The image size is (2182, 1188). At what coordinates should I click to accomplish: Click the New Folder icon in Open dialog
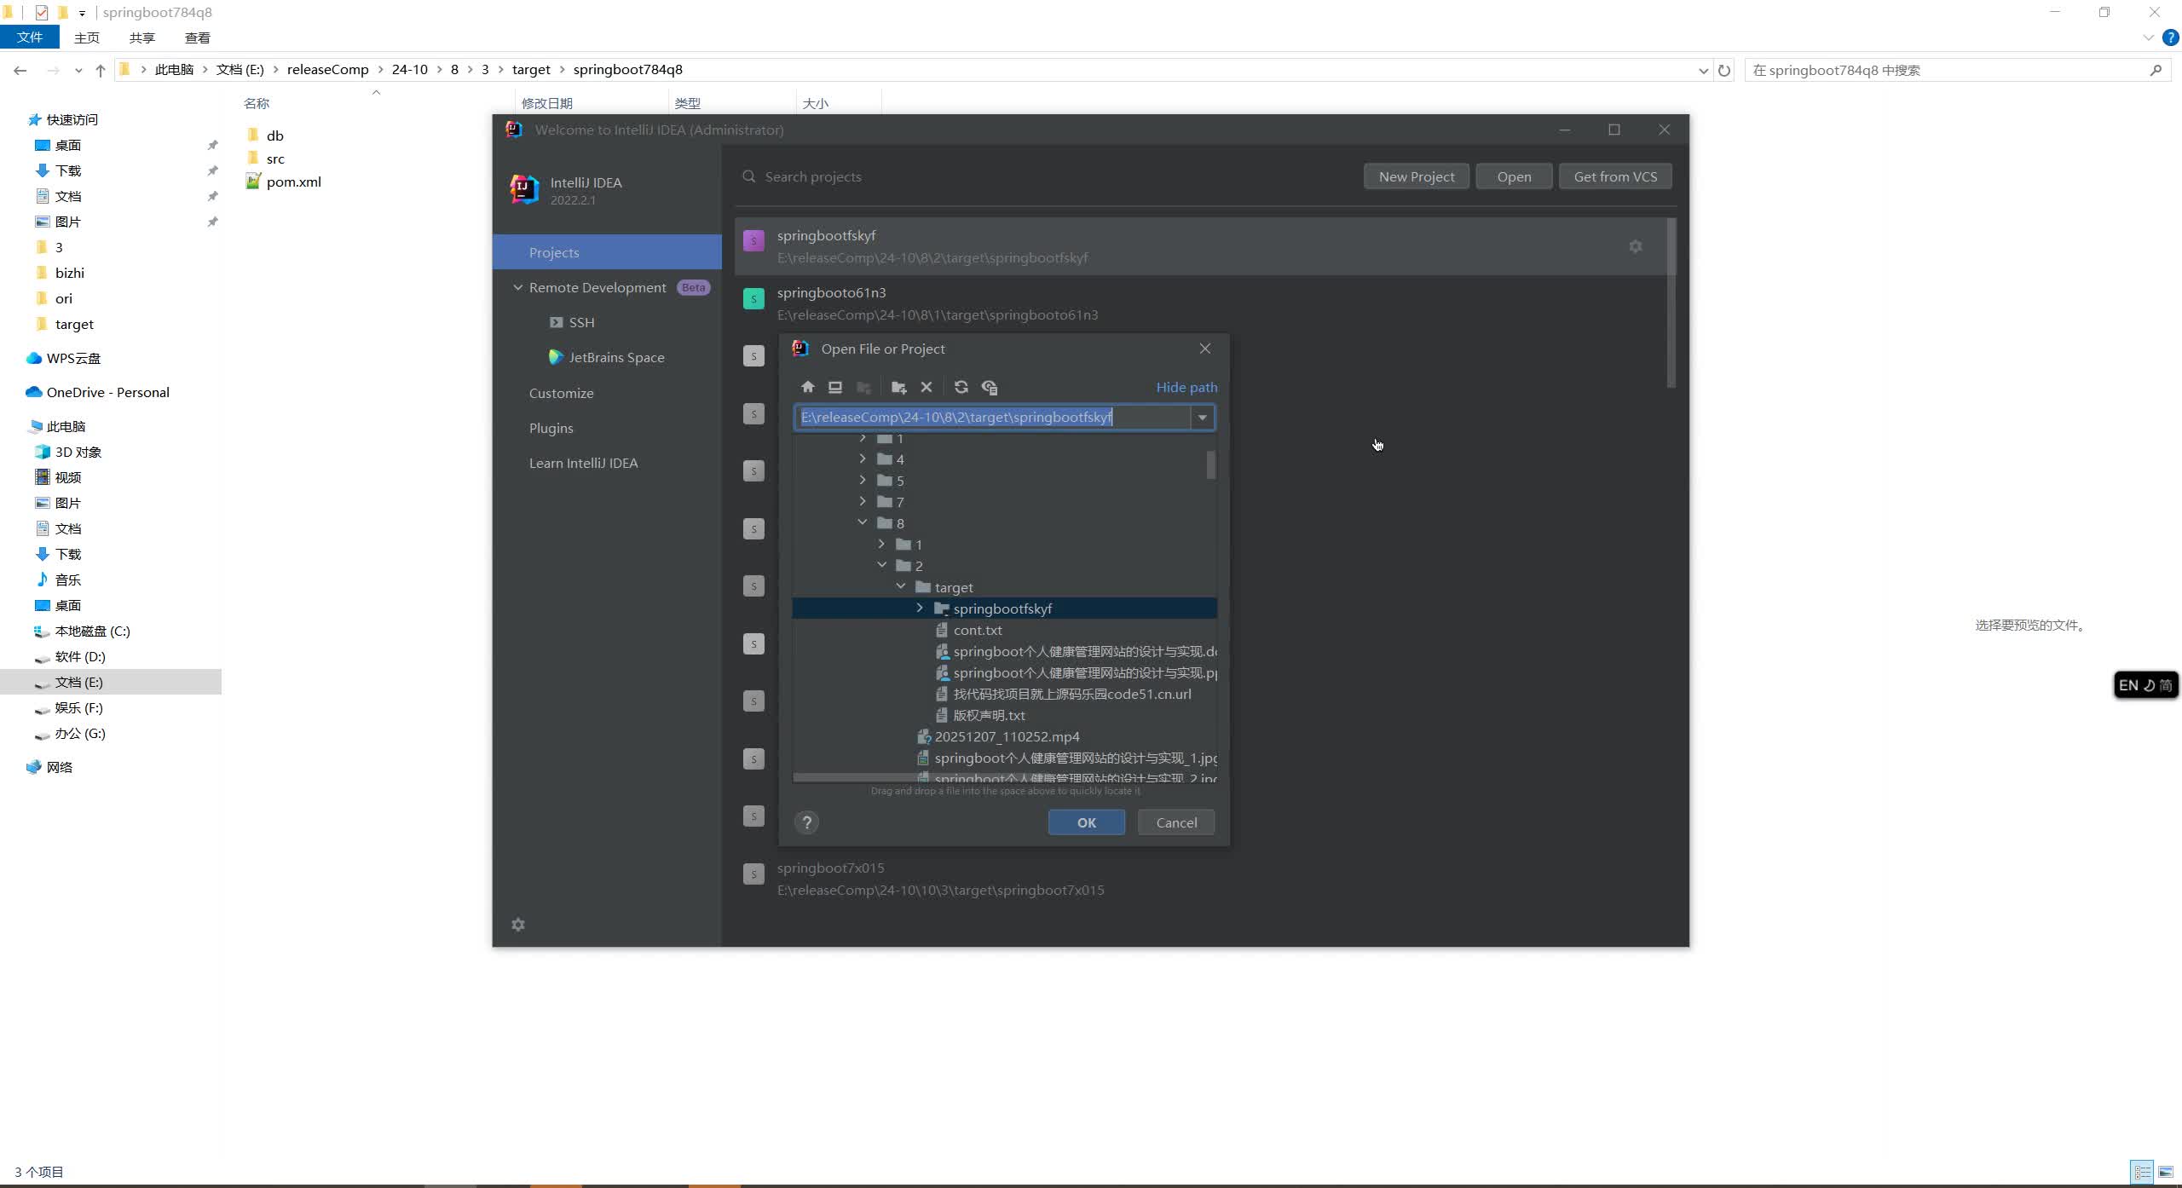(x=898, y=387)
